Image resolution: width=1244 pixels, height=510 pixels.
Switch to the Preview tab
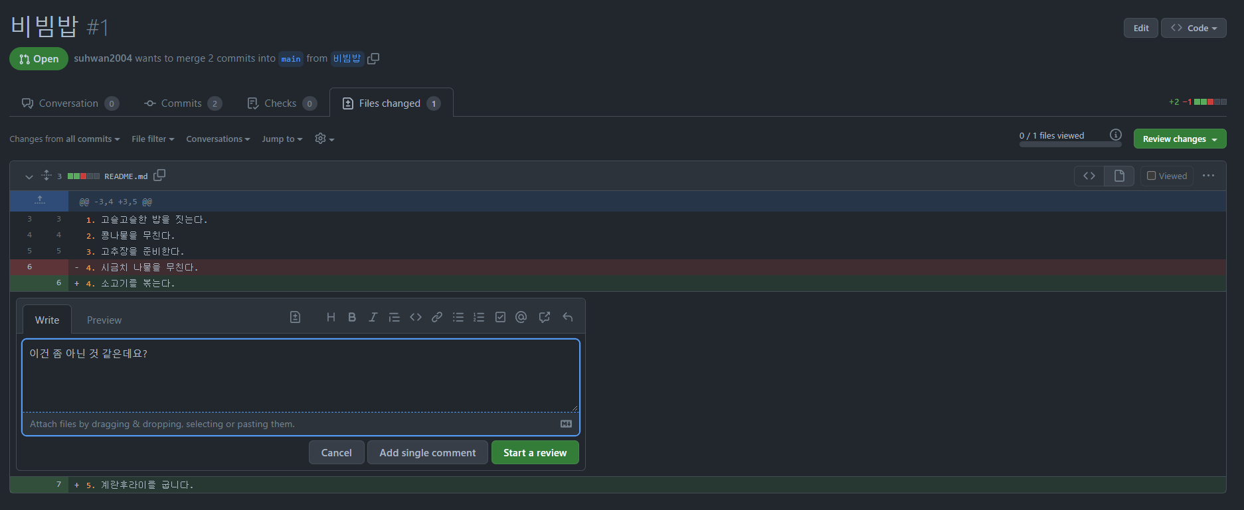tap(104, 320)
